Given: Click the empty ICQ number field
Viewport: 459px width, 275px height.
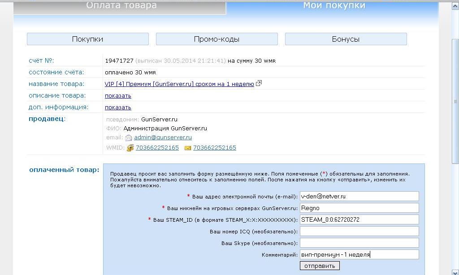Looking at the screenshot, I should tap(359, 231).
